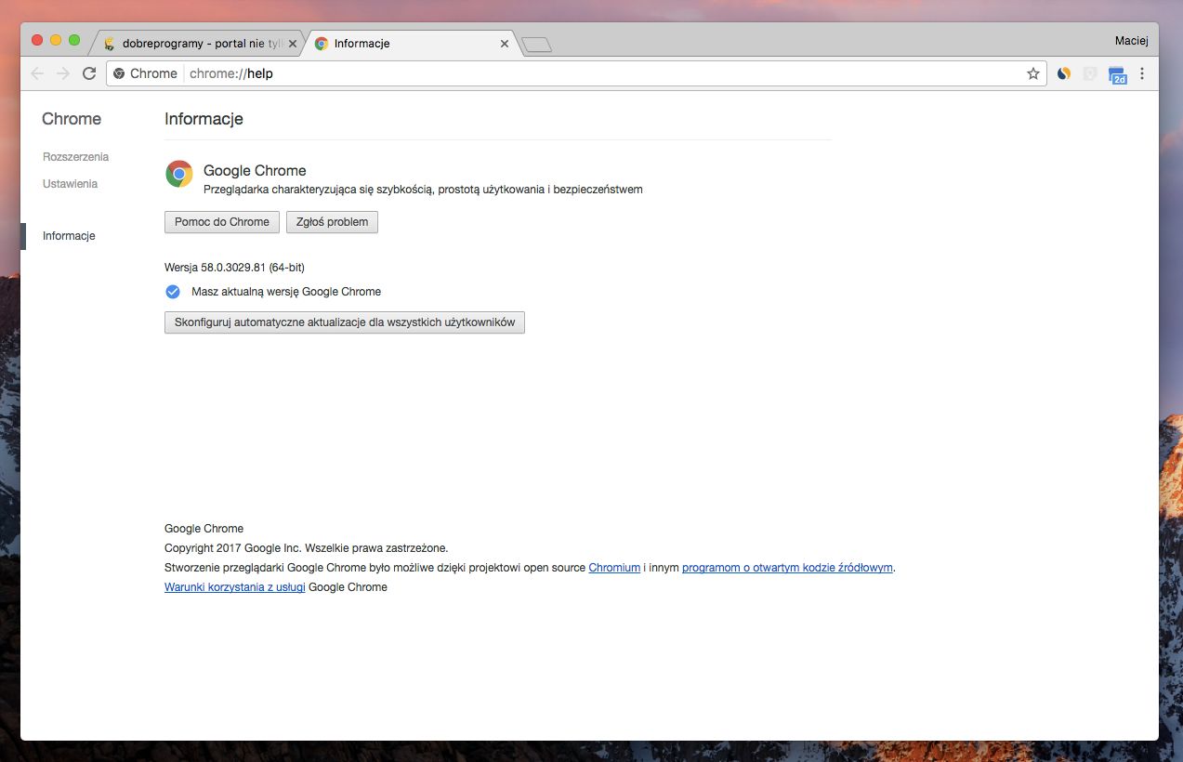The height and width of the screenshot is (762, 1183).
Task: Click Skonfiguruj automatyczne aktualizacje button
Action: click(x=345, y=322)
